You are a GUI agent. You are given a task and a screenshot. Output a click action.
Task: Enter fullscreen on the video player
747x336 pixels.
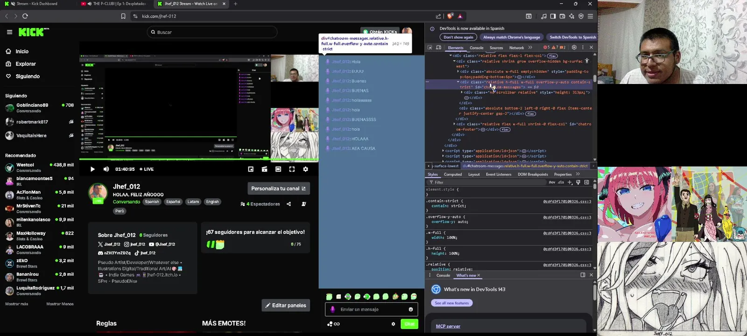tap(292, 169)
